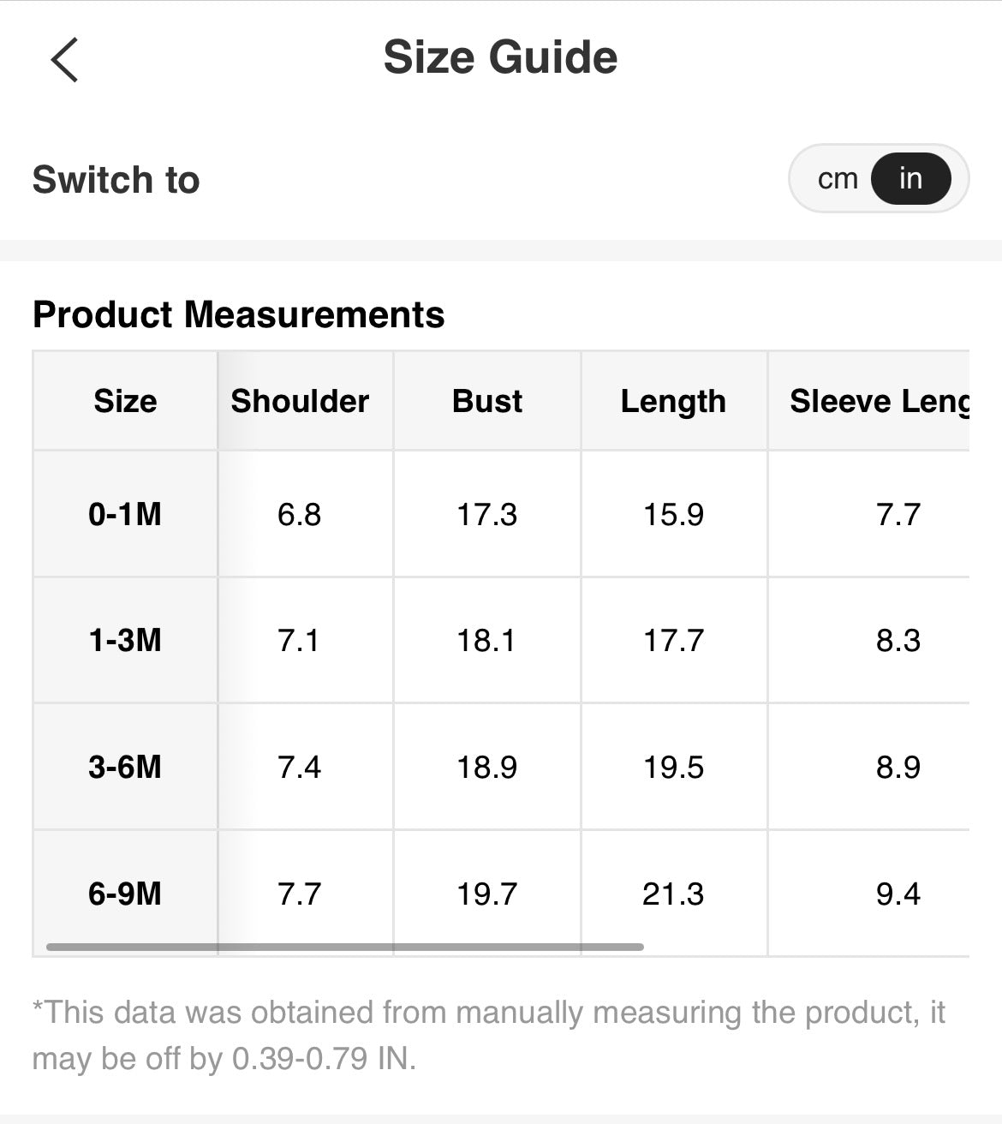Click the Product Measurements heading
This screenshot has height=1124, width=1002.
pos(238,314)
